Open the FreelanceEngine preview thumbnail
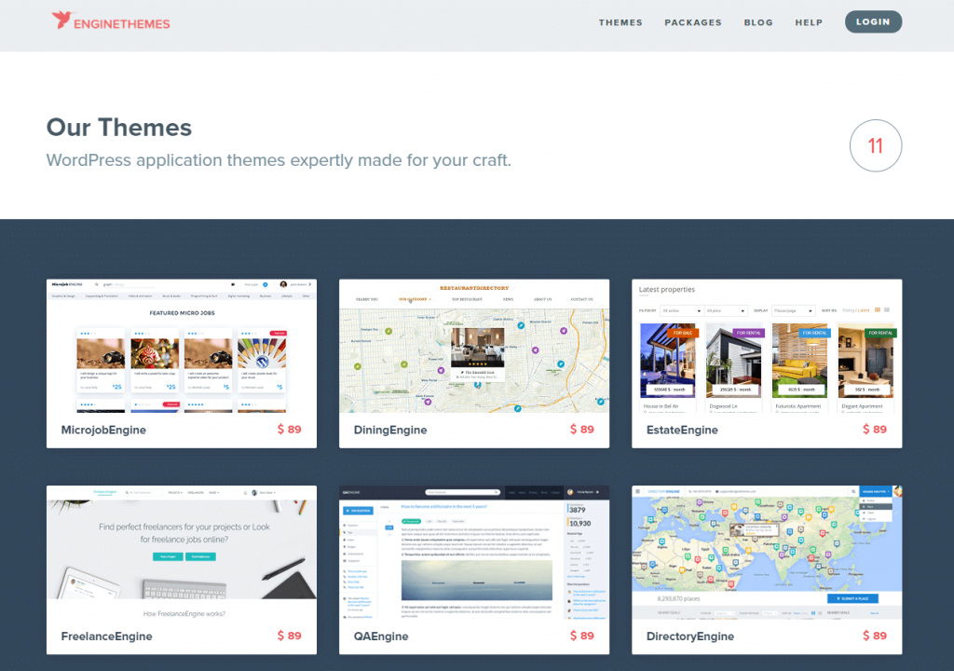 coord(182,553)
